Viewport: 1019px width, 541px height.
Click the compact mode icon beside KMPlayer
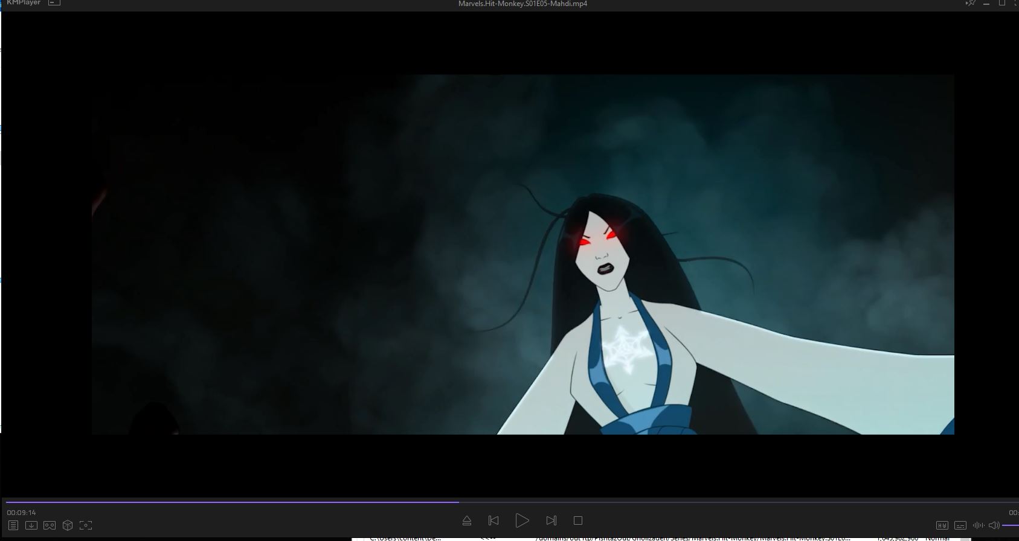(x=54, y=3)
